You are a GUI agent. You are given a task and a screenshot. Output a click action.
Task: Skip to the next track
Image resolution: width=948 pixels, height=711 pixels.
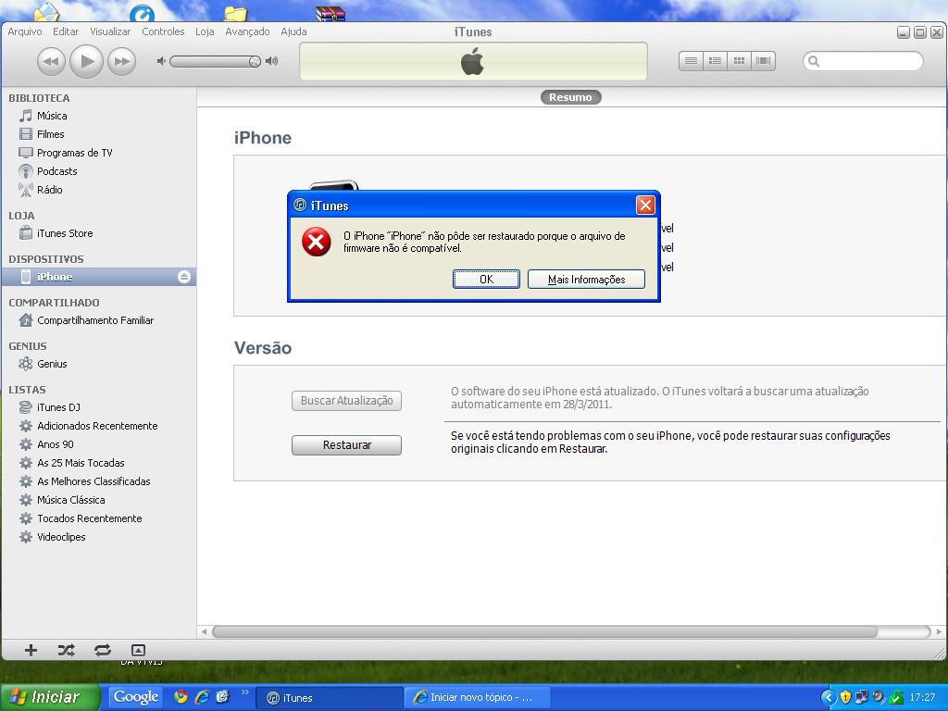[121, 61]
